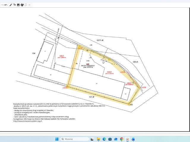190x142 pixels.
Task: Click the 'Szczegółowe informacje' line
Action: point(44,119)
